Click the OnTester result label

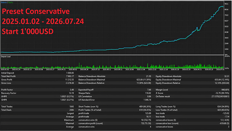pyautogui.click(x=163, y=97)
